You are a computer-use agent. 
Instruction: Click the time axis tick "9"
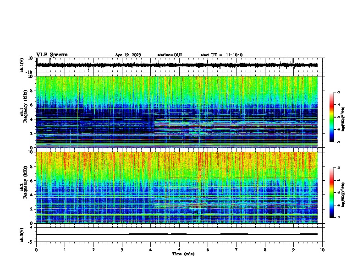tap(293, 250)
